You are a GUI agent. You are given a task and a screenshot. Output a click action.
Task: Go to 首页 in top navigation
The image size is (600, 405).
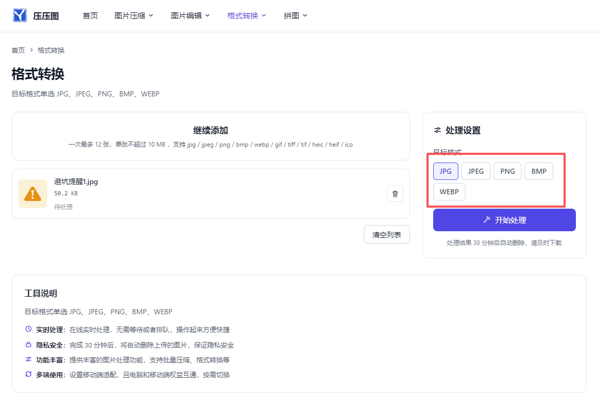(90, 16)
